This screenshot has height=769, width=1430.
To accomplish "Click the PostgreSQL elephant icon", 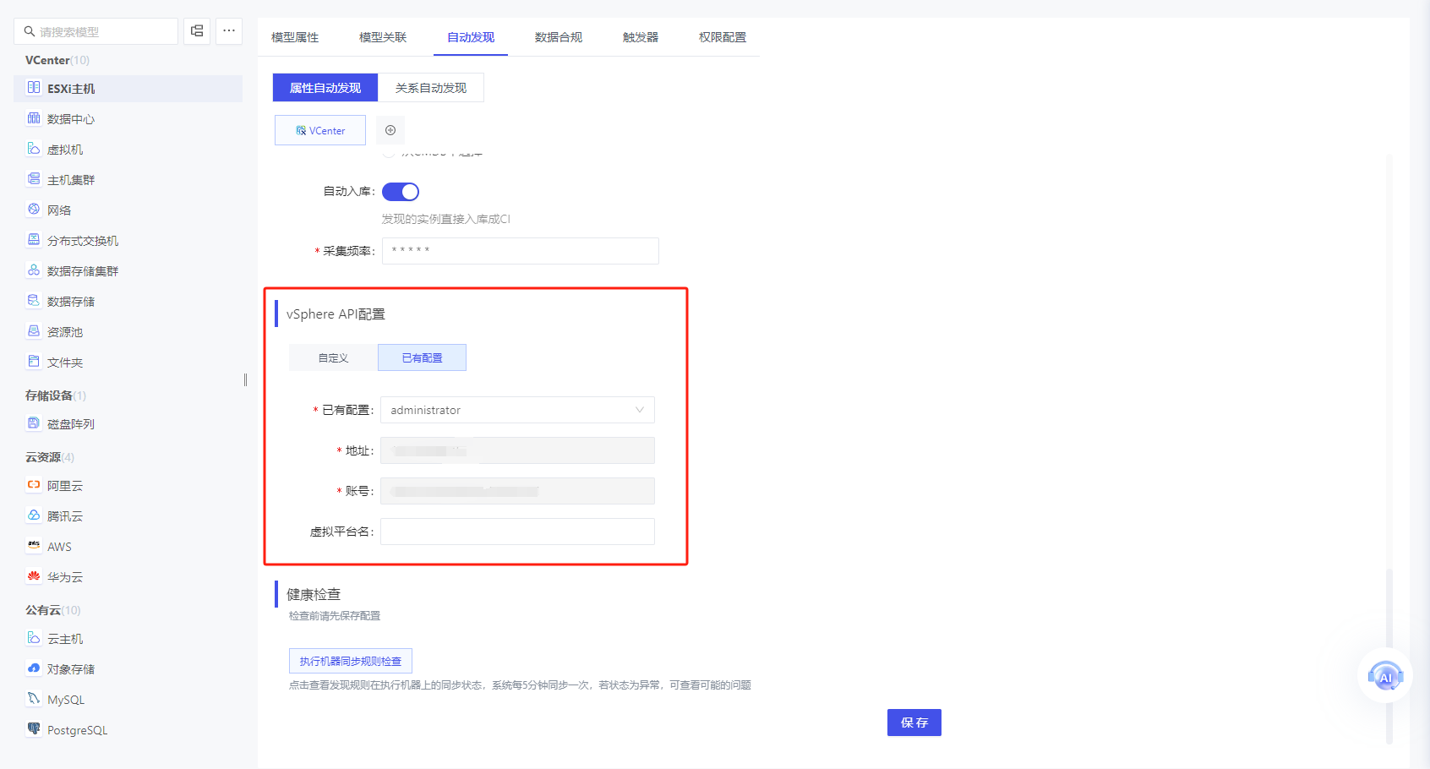I will pyautogui.click(x=34, y=729).
